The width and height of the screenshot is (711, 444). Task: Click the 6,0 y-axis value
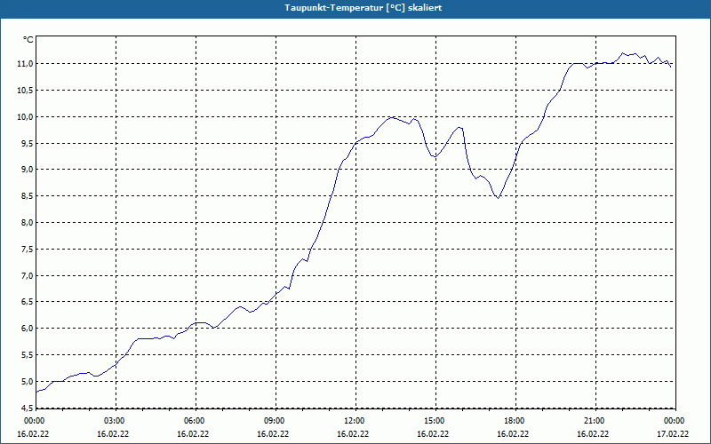tap(28, 329)
